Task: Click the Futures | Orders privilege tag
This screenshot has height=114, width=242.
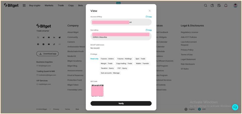Action: (107, 59)
